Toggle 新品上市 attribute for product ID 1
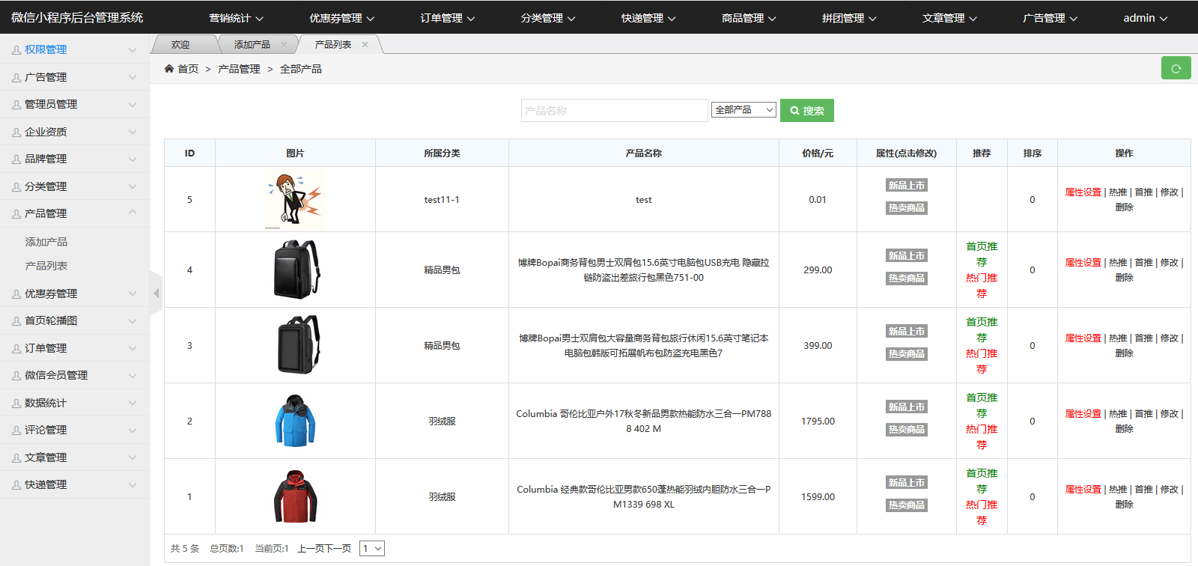1198x566 pixels. tap(906, 483)
